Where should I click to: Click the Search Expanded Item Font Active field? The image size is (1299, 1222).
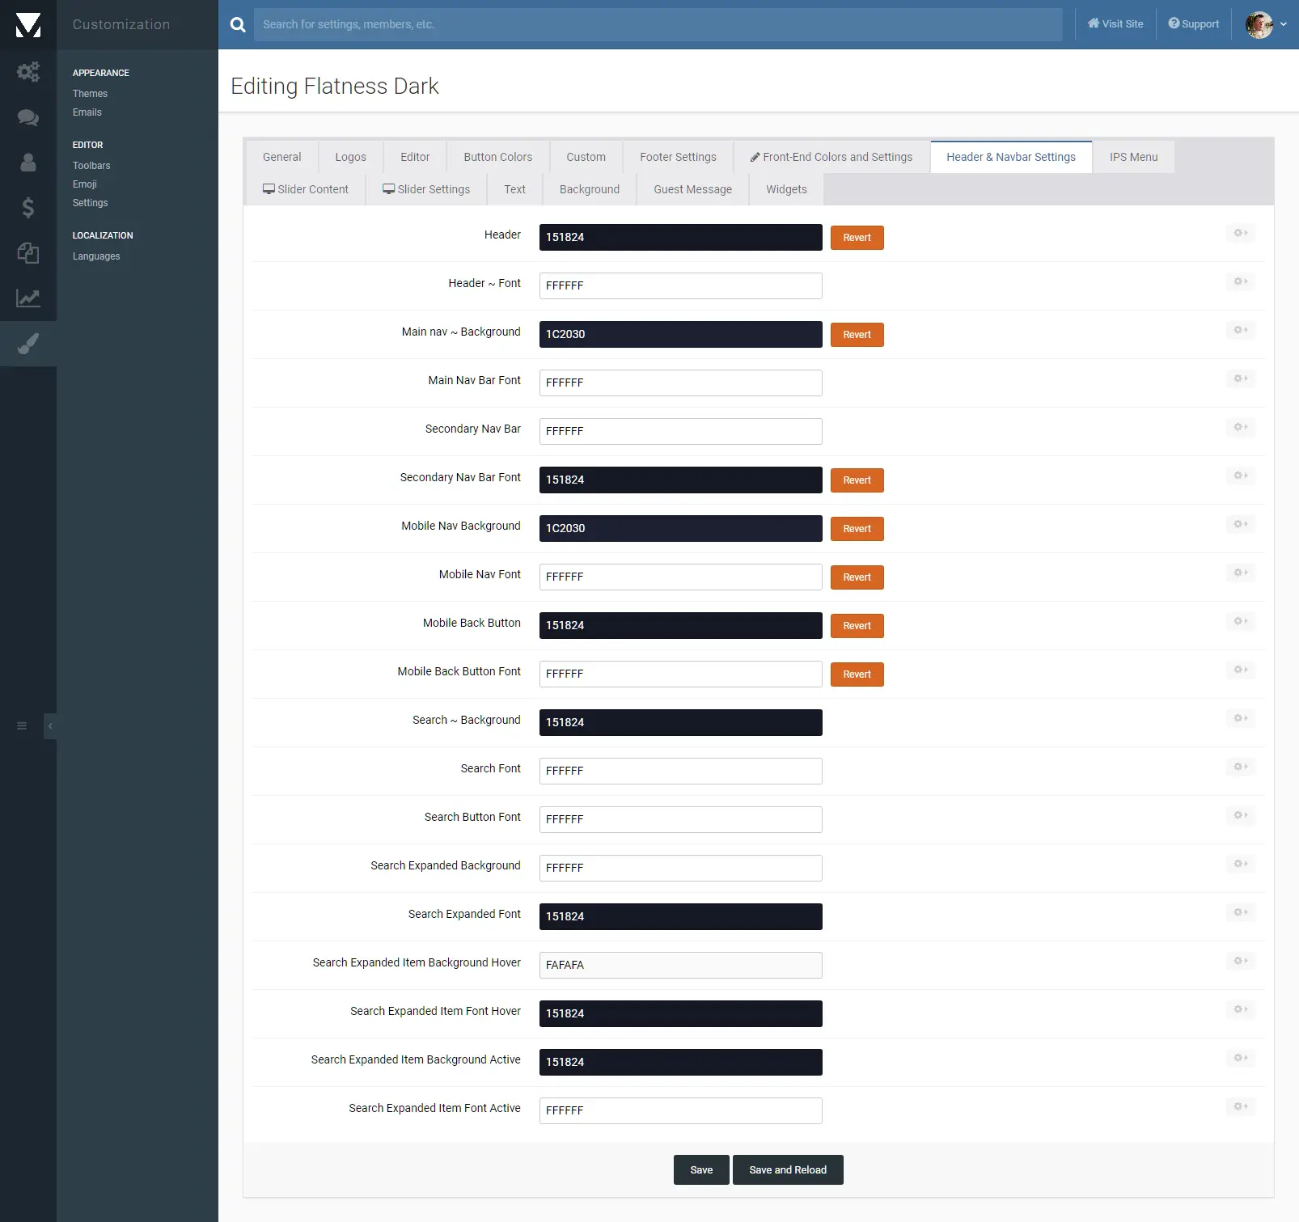click(x=681, y=1110)
